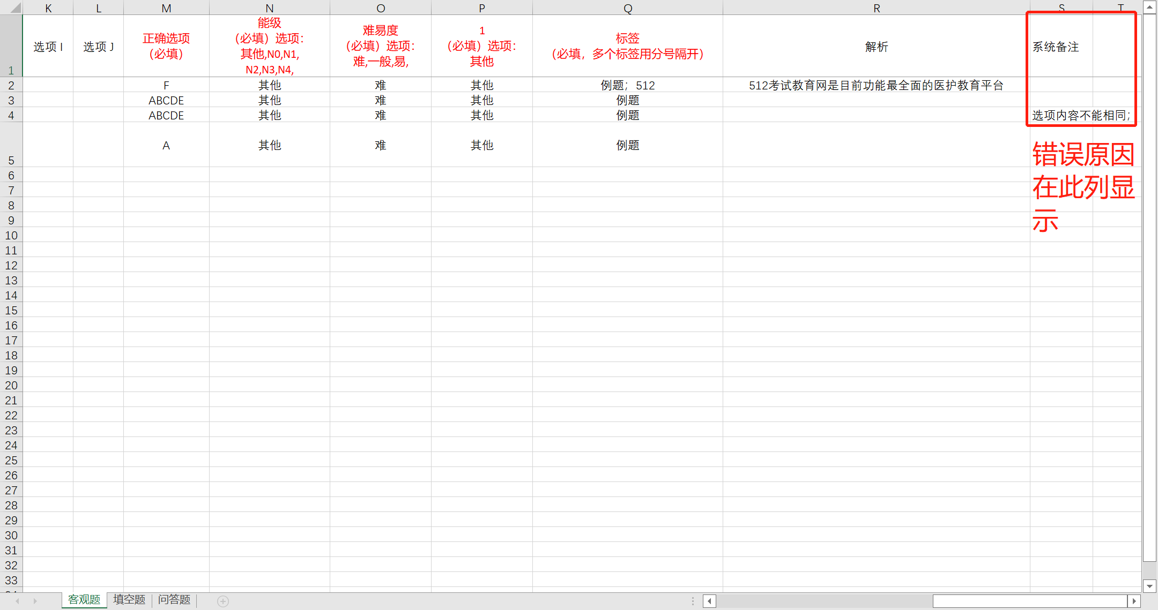Click the previous sheet navigation arrow
The width and height of the screenshot is (1158, 610).
coord(18,601)
